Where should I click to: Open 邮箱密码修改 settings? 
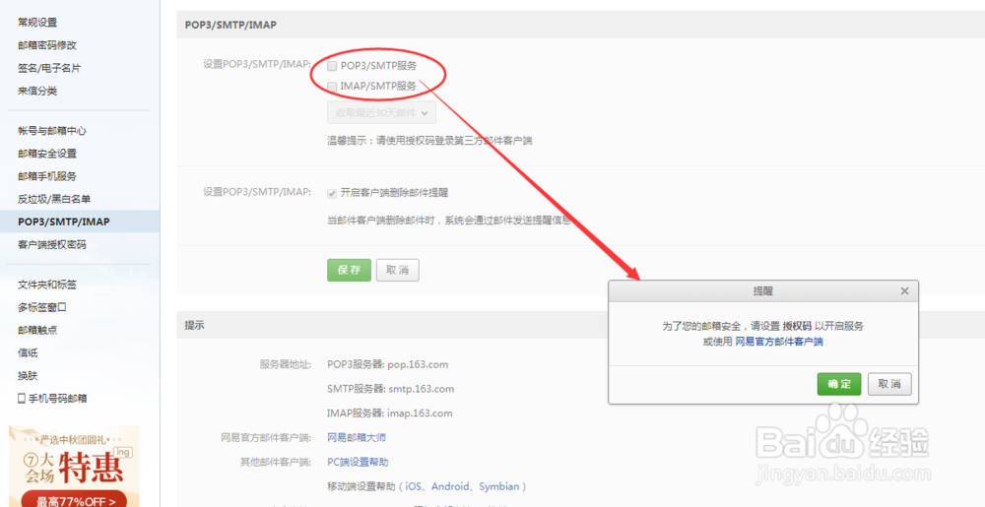(x=47, y=45)
